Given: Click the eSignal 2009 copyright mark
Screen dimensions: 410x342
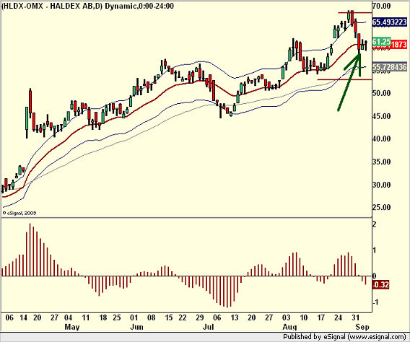Looking at the screenshot, I should [x=19, y=213].
